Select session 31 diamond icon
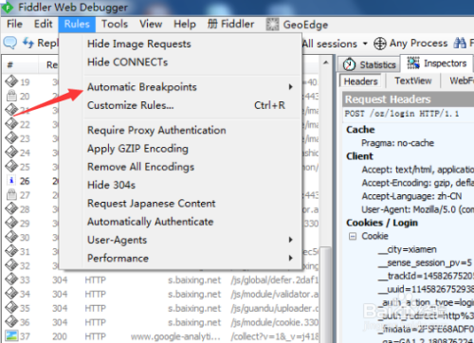Image resolution: width=474 pixels, height=343 pixels. (x=11, y=251)
